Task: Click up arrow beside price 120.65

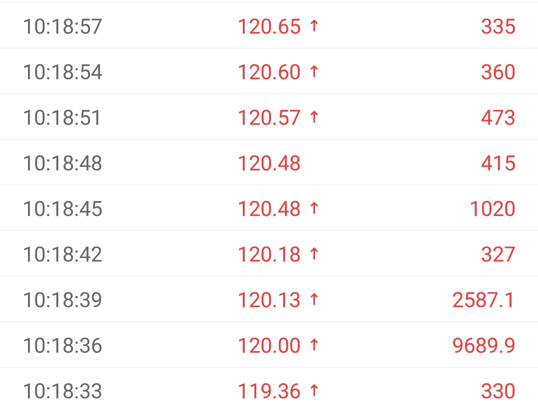Action: [314, 26]
